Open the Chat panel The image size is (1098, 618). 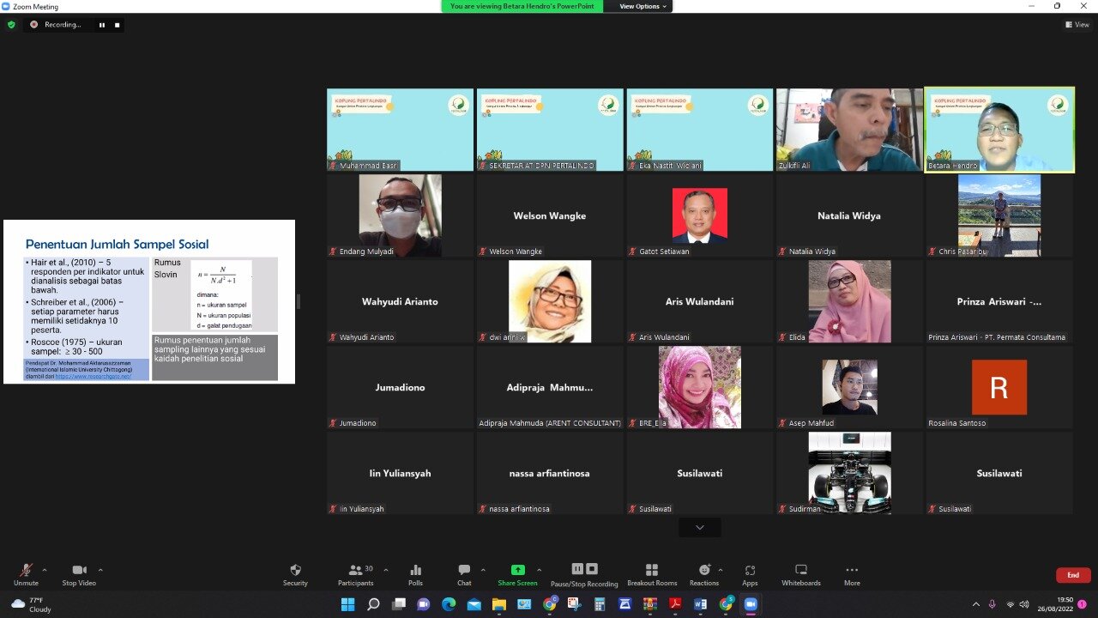tap(464, 574)
